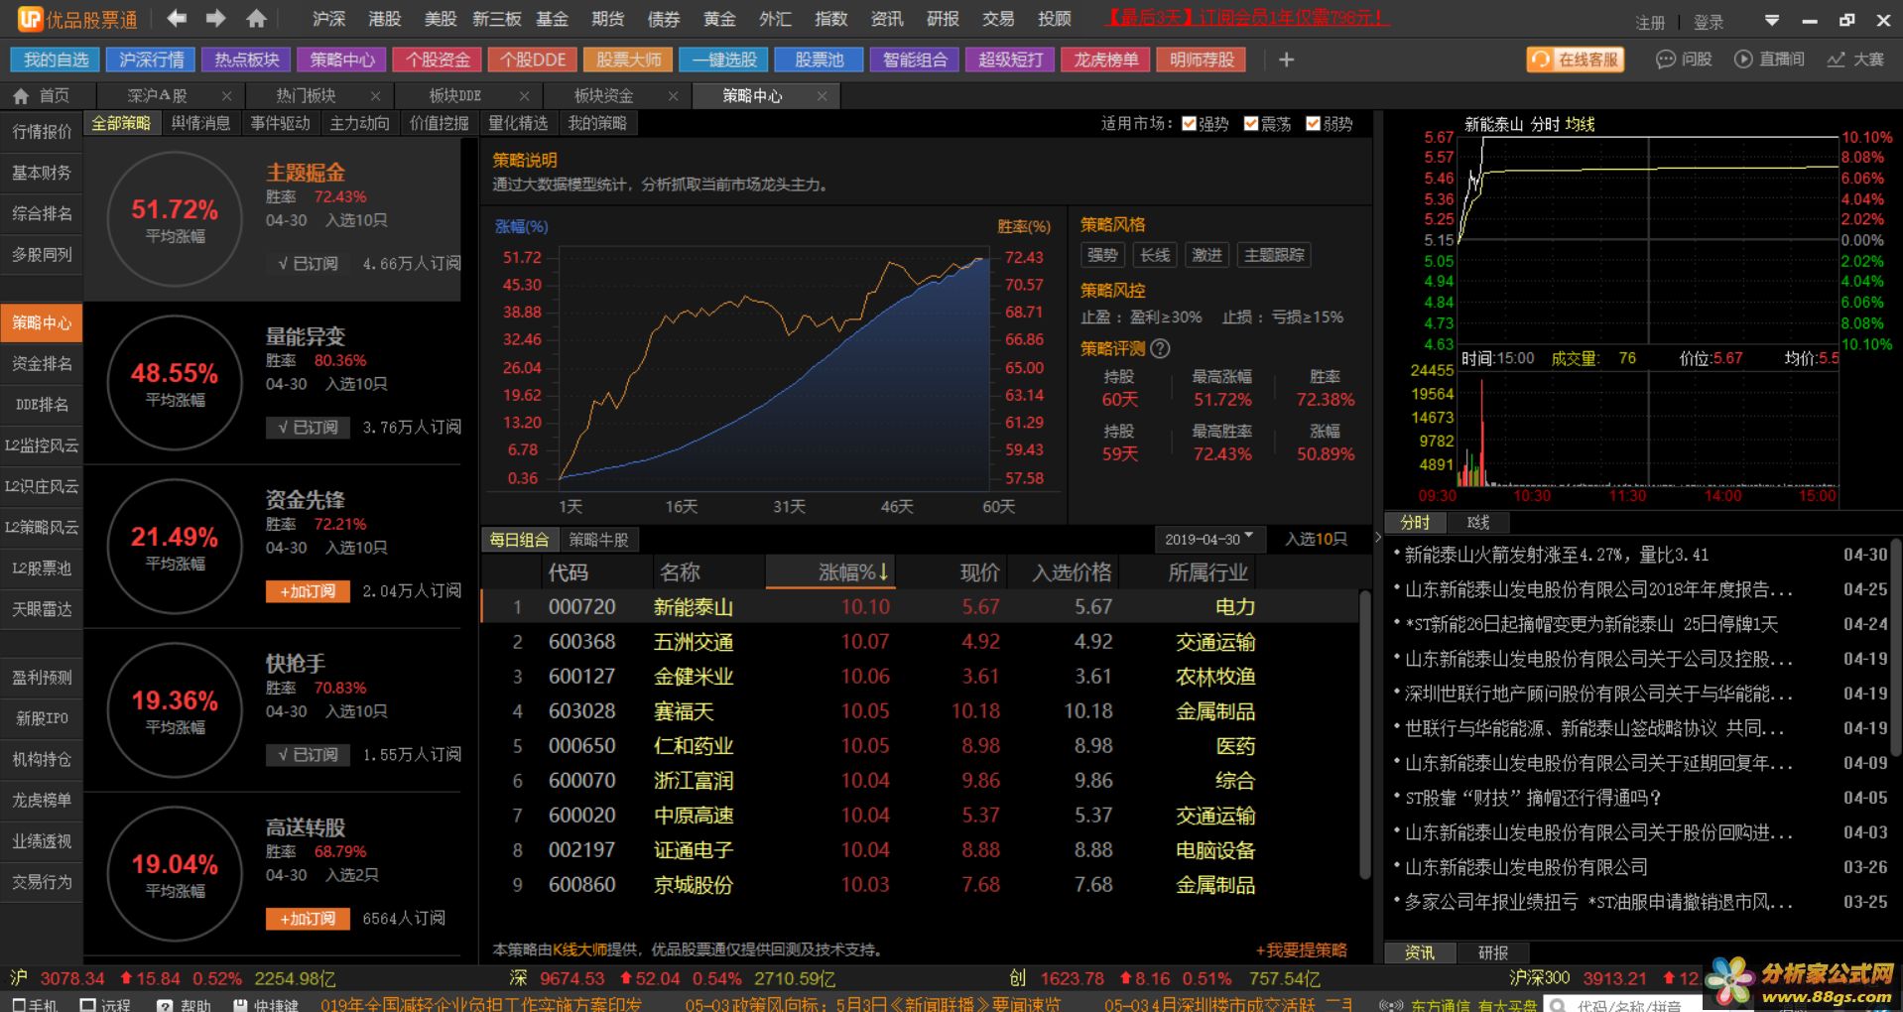This screenshot has height=1012, width=1903.
Task: Click the 我的自选 shortcut button
Action: pyautogui.click(x=56, y=60)
